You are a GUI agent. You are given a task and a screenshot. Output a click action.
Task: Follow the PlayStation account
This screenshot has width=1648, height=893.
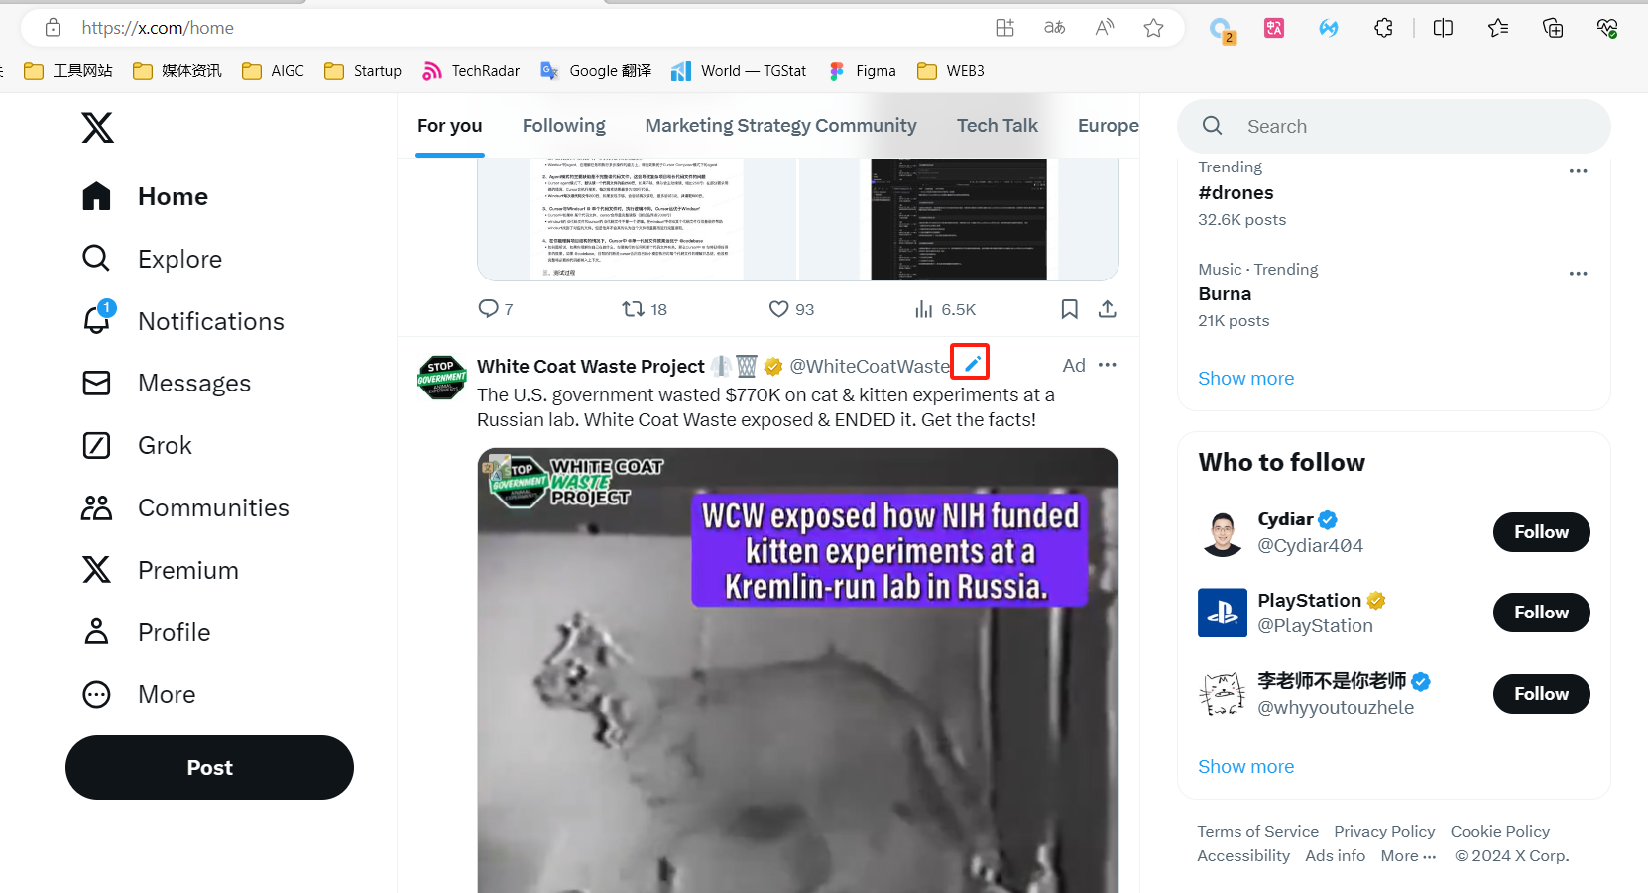click(1540, 613)
